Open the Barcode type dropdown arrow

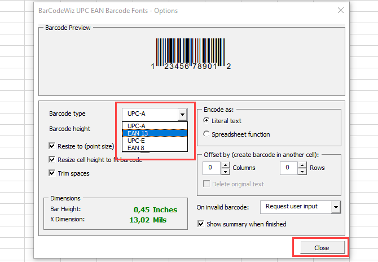click(x=182, y=114)
